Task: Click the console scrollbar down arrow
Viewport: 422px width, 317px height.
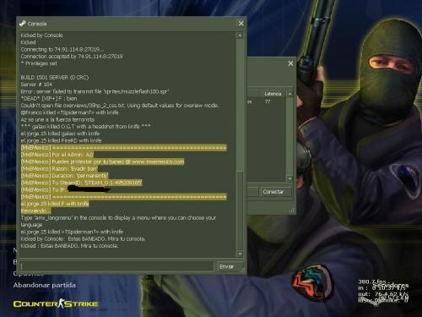Action: tap(240, 254)
